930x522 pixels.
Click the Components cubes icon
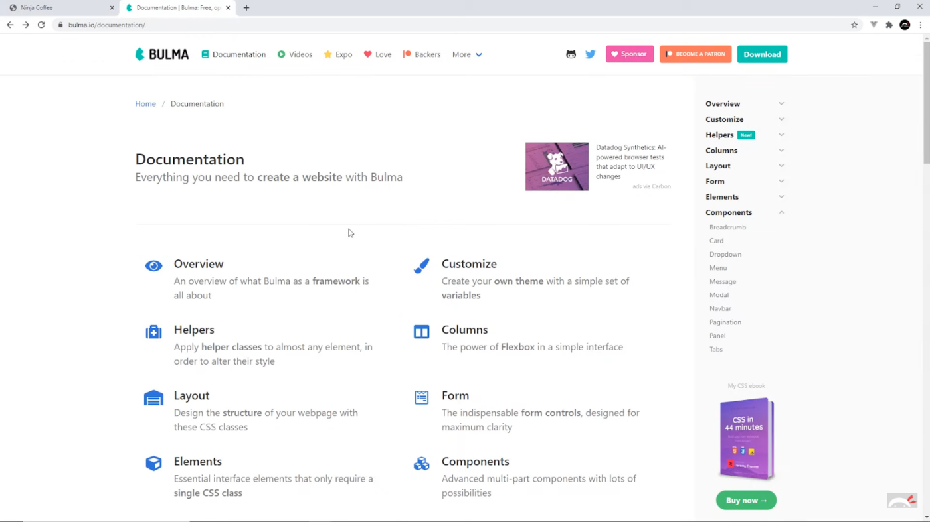click(x=421, y=463)
